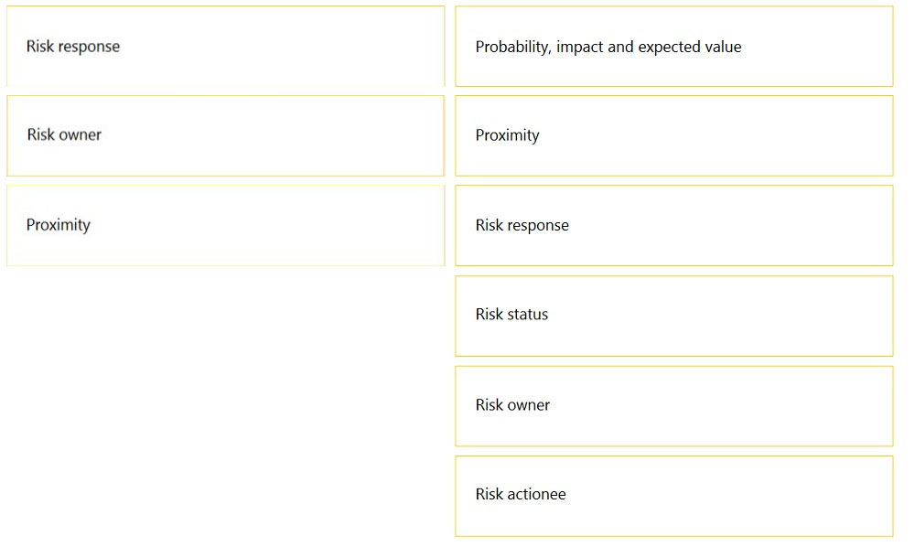Viewport: 915px width, 547px height.
Task: Pick the last right-column tile, Risk actionee
Action: point(674,496)
